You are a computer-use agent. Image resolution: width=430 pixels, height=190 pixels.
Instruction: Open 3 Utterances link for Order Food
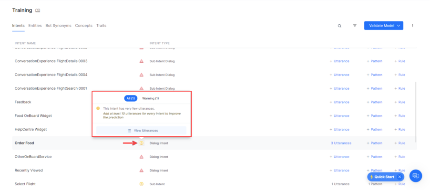click(341, 143)
